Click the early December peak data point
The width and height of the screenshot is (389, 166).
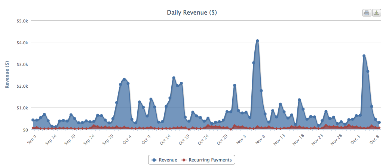[x=364, y=56]
